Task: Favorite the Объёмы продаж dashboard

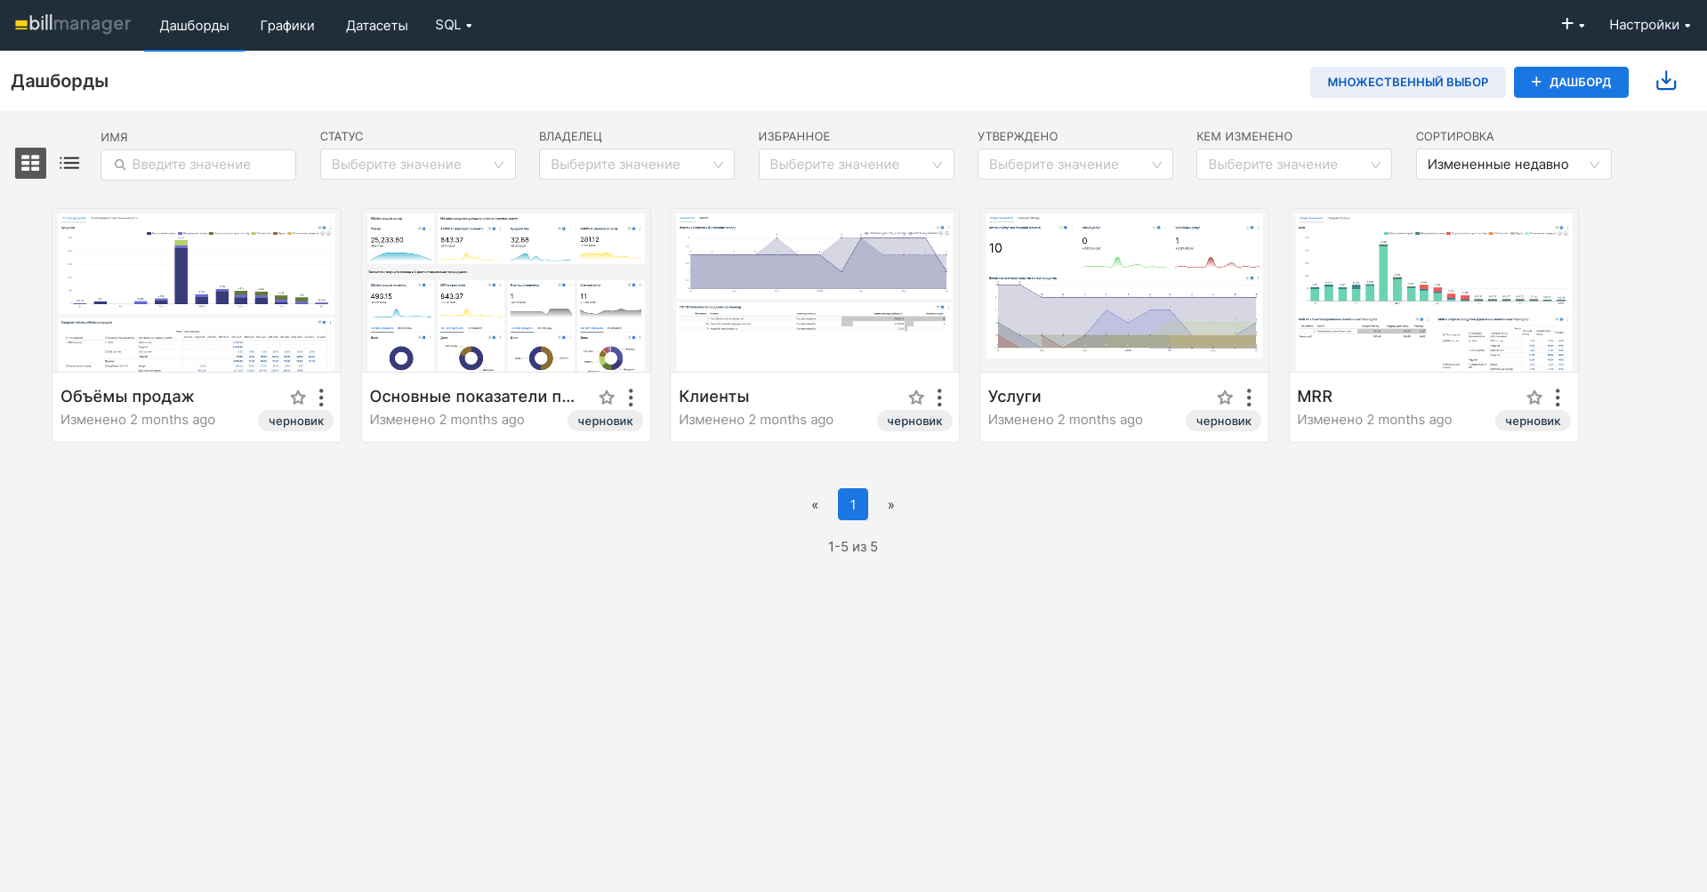Action: point(298,398)
